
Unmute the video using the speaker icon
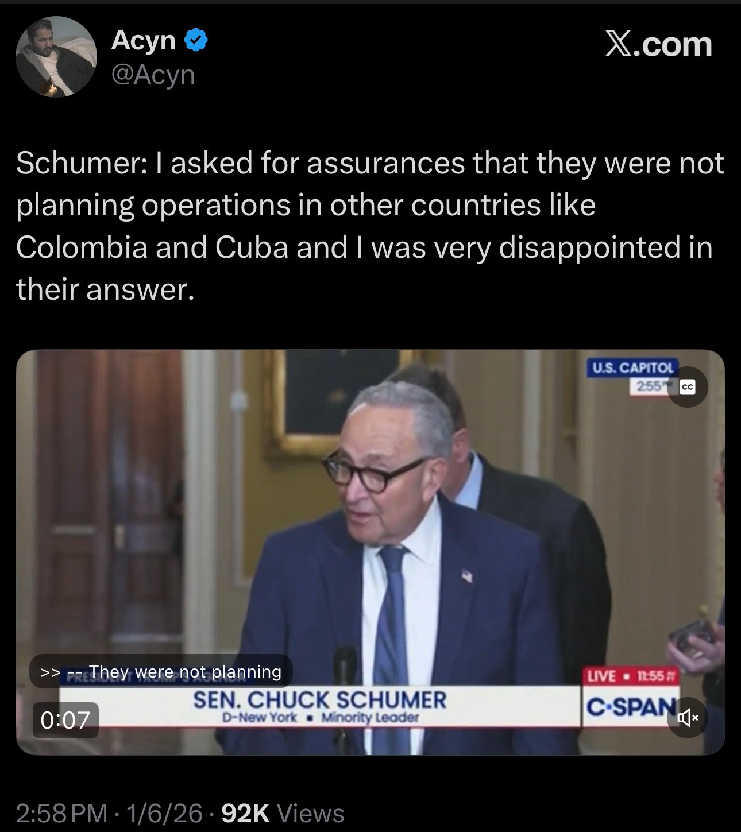pyautogui.click(x=687, y=717)
